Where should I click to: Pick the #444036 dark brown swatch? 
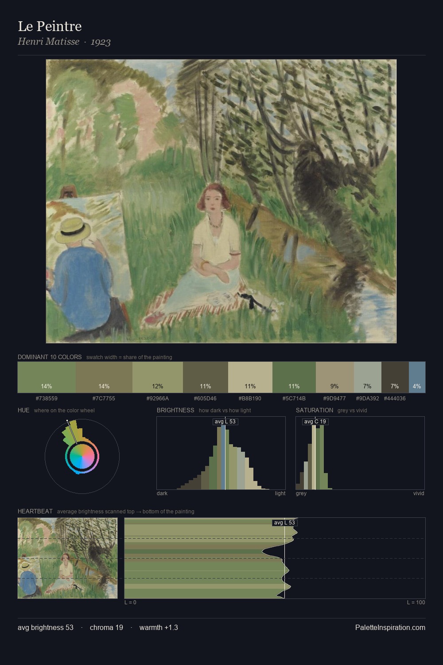(x=395, y=377)
